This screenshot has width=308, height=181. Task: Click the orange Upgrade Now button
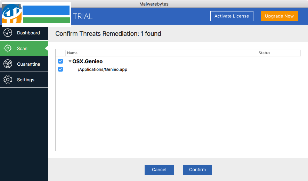coord(279,16)
